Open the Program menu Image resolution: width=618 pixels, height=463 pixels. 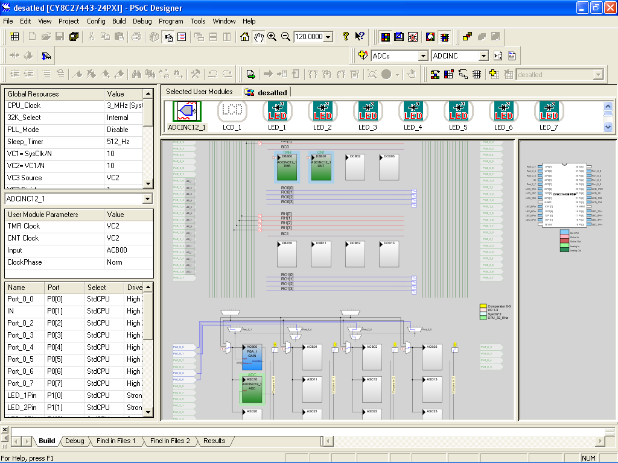pos(171,21)
